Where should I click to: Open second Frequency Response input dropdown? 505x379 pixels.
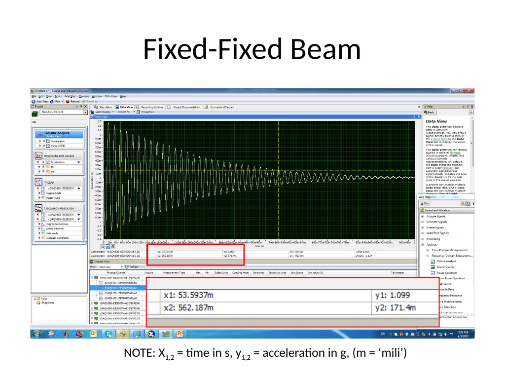pos(79,219)
